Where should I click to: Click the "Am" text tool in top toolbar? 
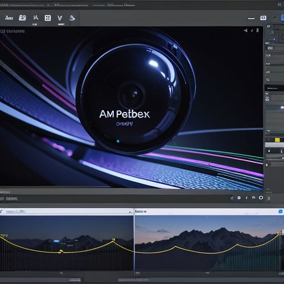point(9,18)
